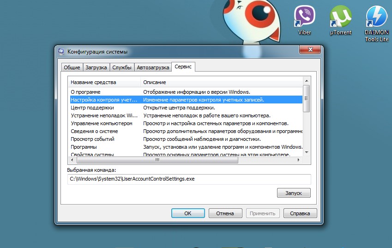This screenshot has height=248, width=392.
Task: Open the DAEMON Tools Lite desktop shortcut
Action: click(x=376, y=24)
